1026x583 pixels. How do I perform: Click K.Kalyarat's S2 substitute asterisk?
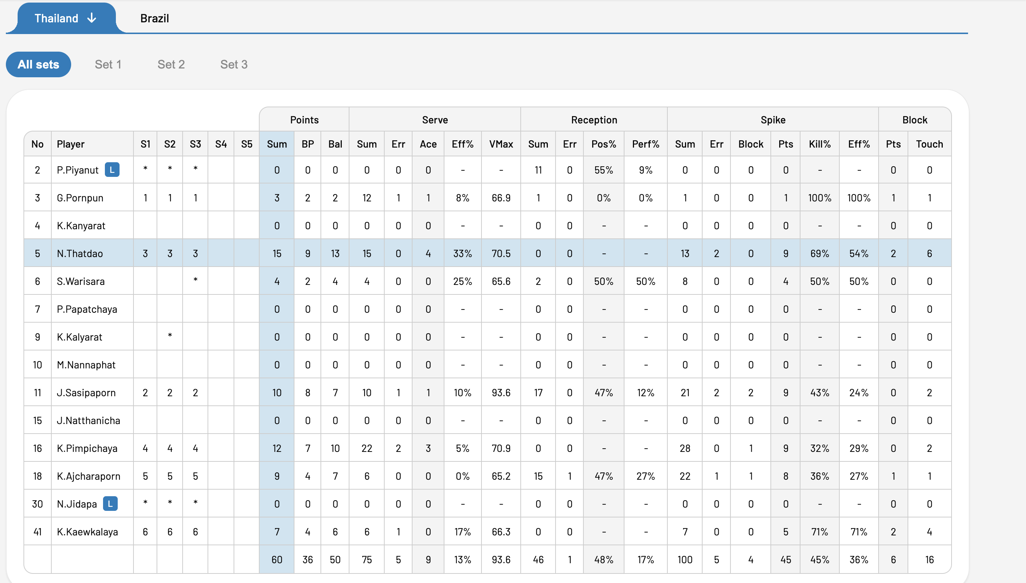pyautogui.click(x=170, y=335)
